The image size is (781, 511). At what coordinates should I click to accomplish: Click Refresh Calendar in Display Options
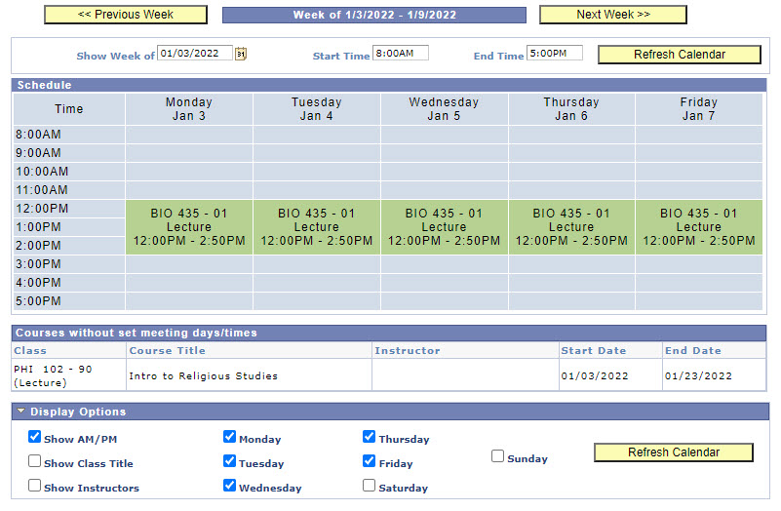(x=674, y=452)
